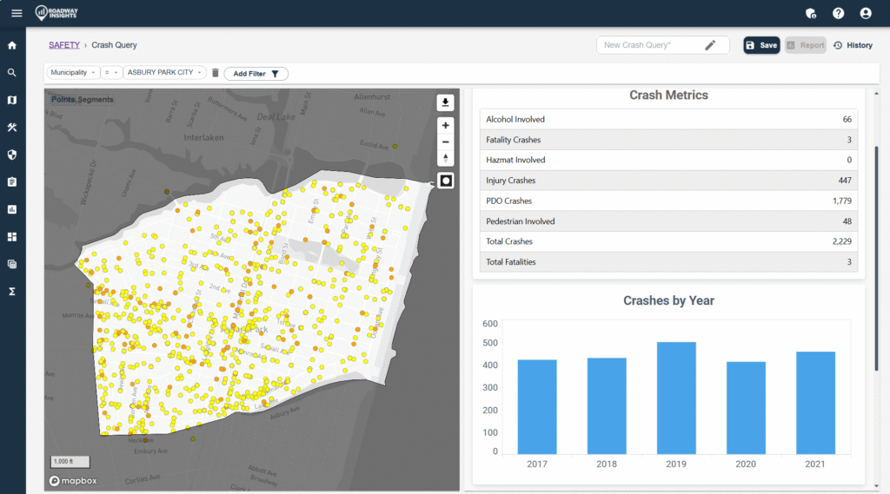The image size is (890, 494).
Task: Open the help question mark icon
Action: coord(838,13)
